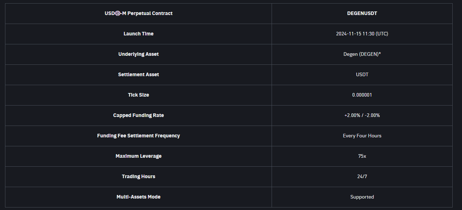Click the Every Four Hours value
The width and height of the screenshot is (462, 210).
click(362, 136)
